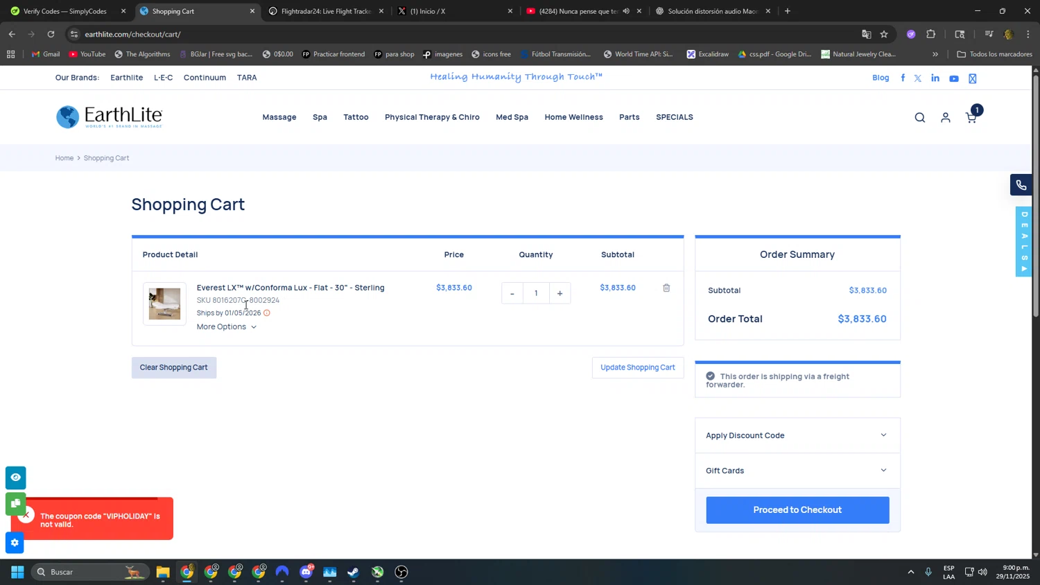1040x585 pixels.
Task: Dismiss the coupon not valid error
Action: tap(26, 515)
